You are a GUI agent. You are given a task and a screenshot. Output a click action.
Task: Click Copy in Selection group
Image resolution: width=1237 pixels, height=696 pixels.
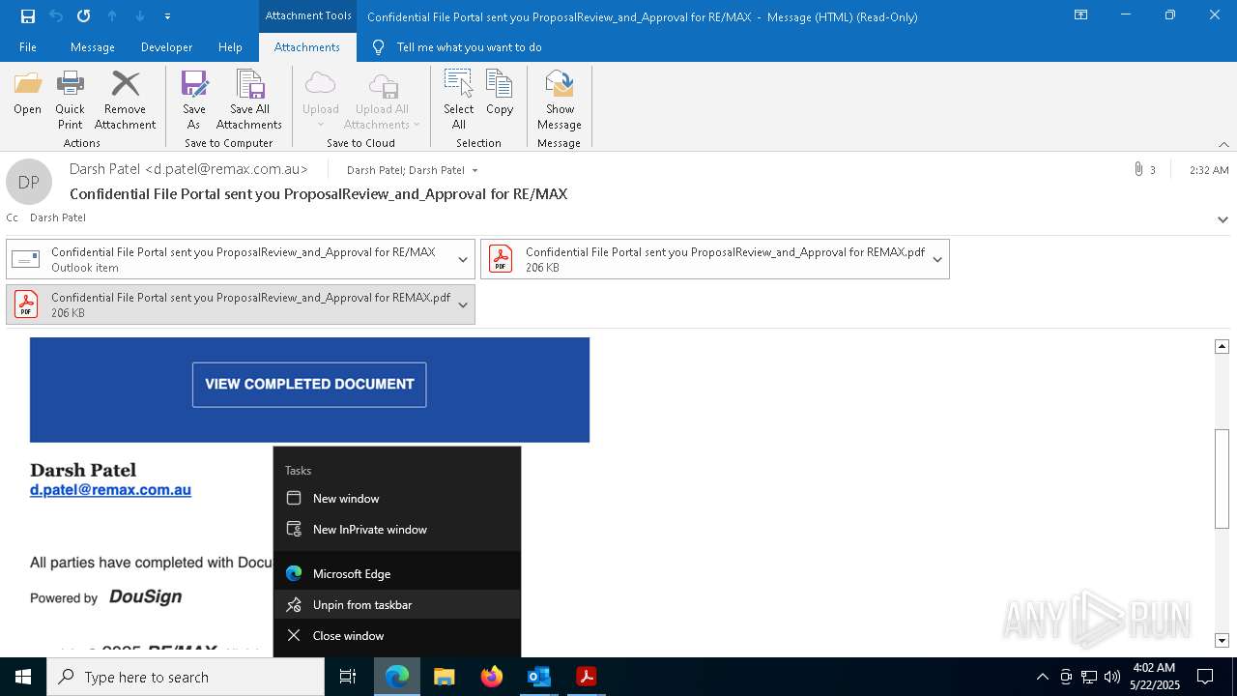500,94
